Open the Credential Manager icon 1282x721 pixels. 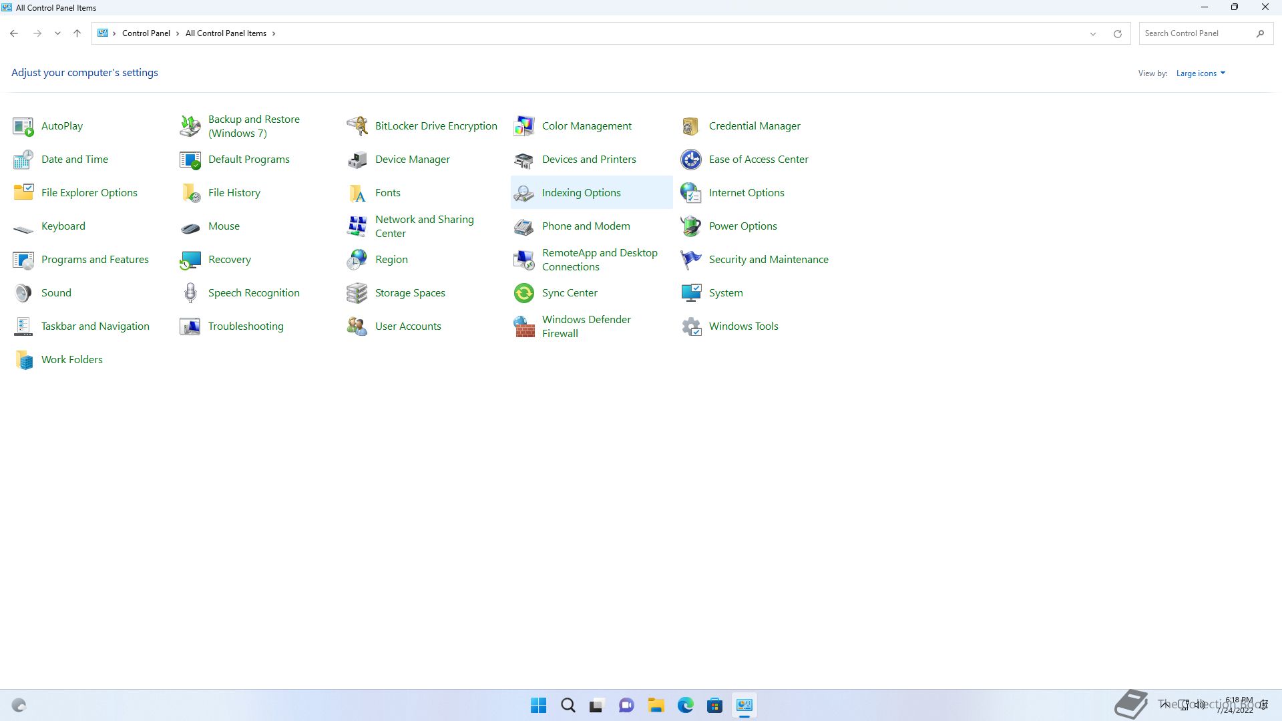click(x=691, y=126)
